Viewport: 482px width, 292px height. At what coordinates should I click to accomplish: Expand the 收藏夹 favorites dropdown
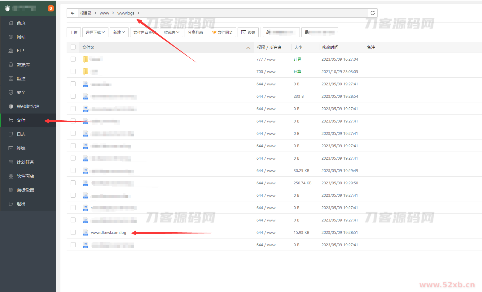(x=172, y=32)
